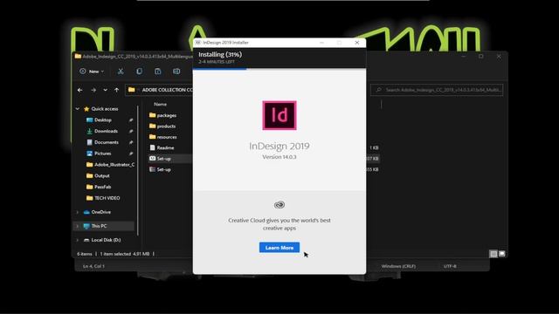Switch Explorer to details view icon
This screenshot has height=314, width=559.
(493, 254)
